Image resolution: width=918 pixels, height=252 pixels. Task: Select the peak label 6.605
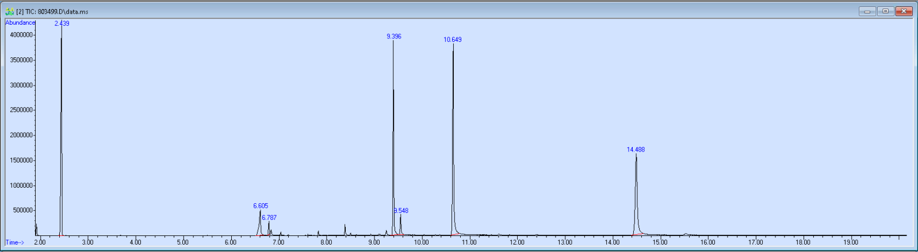tap(261, 206)
